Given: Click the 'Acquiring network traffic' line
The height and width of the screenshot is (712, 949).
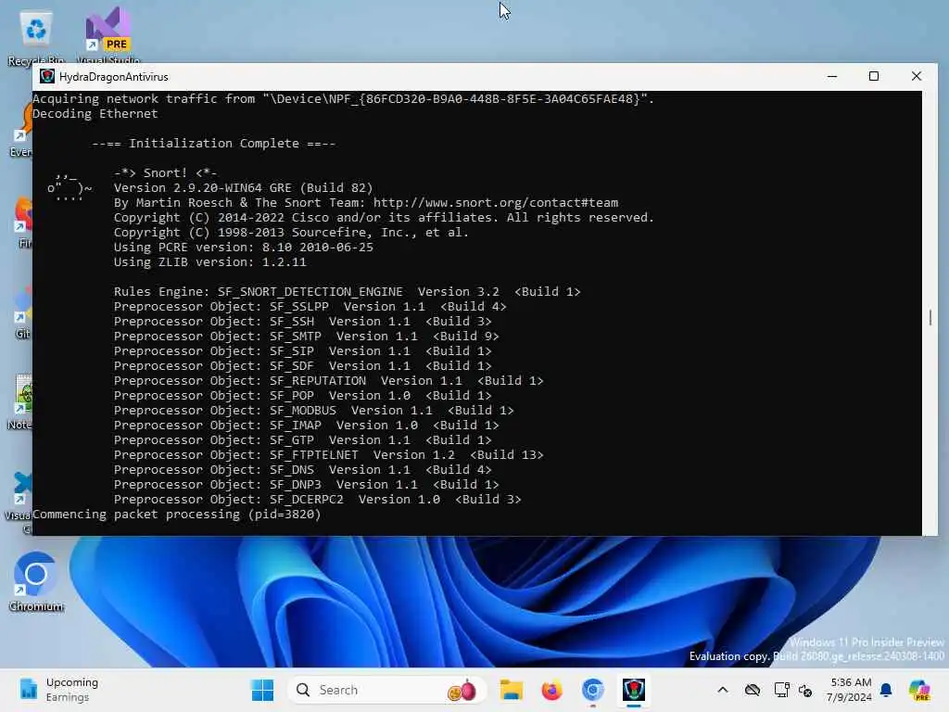Looking at the screenshot, I should (344, 98).
